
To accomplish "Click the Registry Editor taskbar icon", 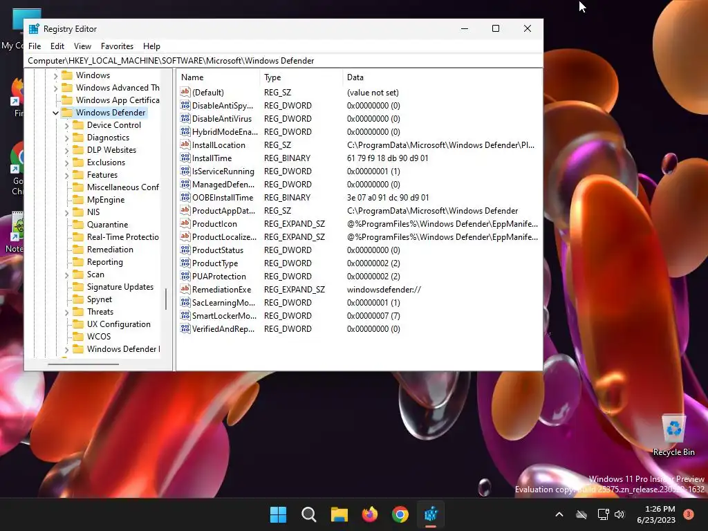I will (431, 514).
